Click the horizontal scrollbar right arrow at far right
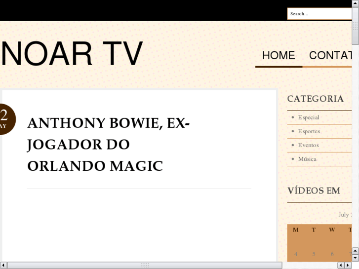 (348, 266)
